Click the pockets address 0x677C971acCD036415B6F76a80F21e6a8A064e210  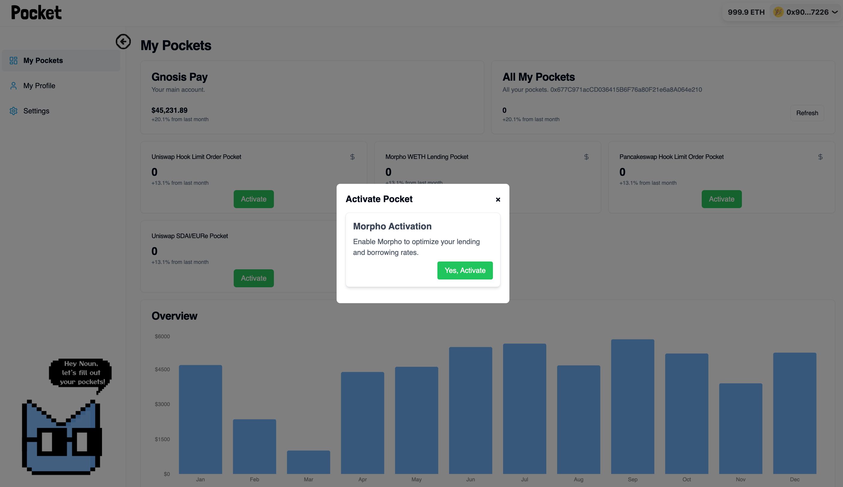point(626,90)
